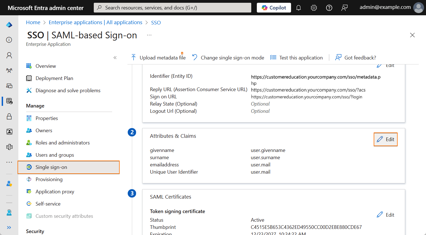Click the Protection lock icon in the sidebar
The height and width of the screenshot is (235, 426).
tap(9, 116)
